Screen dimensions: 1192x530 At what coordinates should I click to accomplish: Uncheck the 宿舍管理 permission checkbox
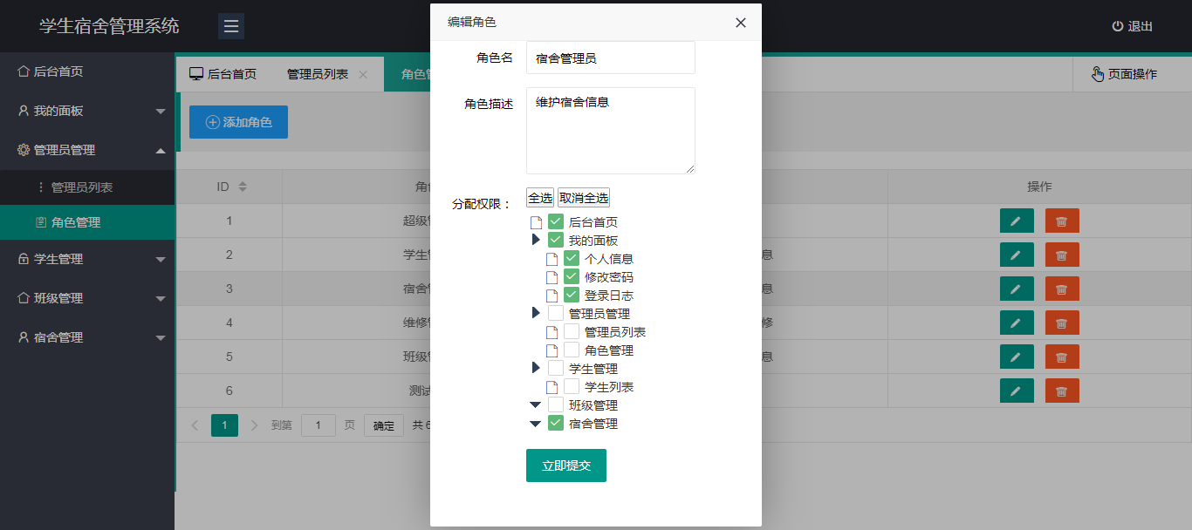tap(556, 423)
